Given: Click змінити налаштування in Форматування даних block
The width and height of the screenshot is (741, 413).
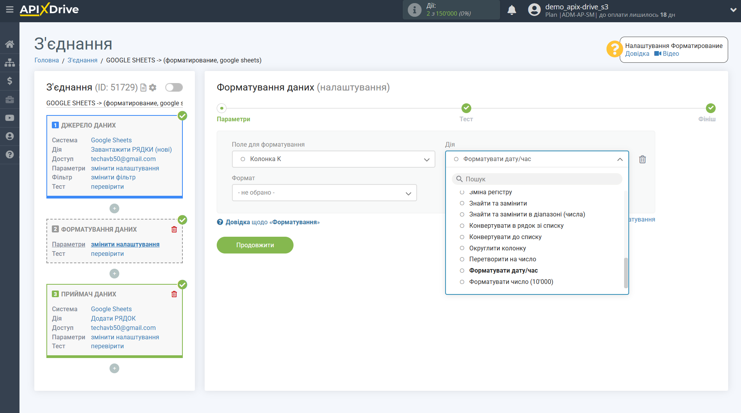Looking at the screenshot, I should coord(125,244).
